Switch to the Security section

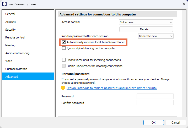tap(10, 30)
